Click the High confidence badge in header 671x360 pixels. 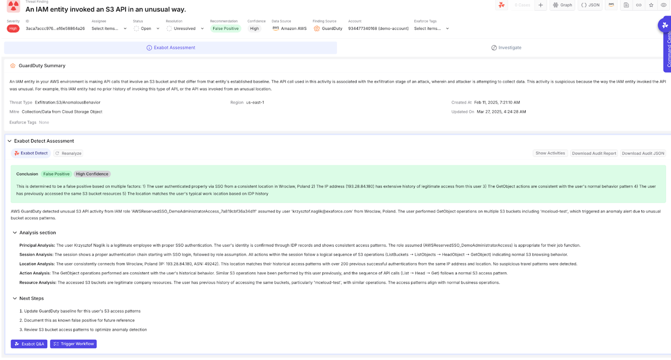(254, 29)
